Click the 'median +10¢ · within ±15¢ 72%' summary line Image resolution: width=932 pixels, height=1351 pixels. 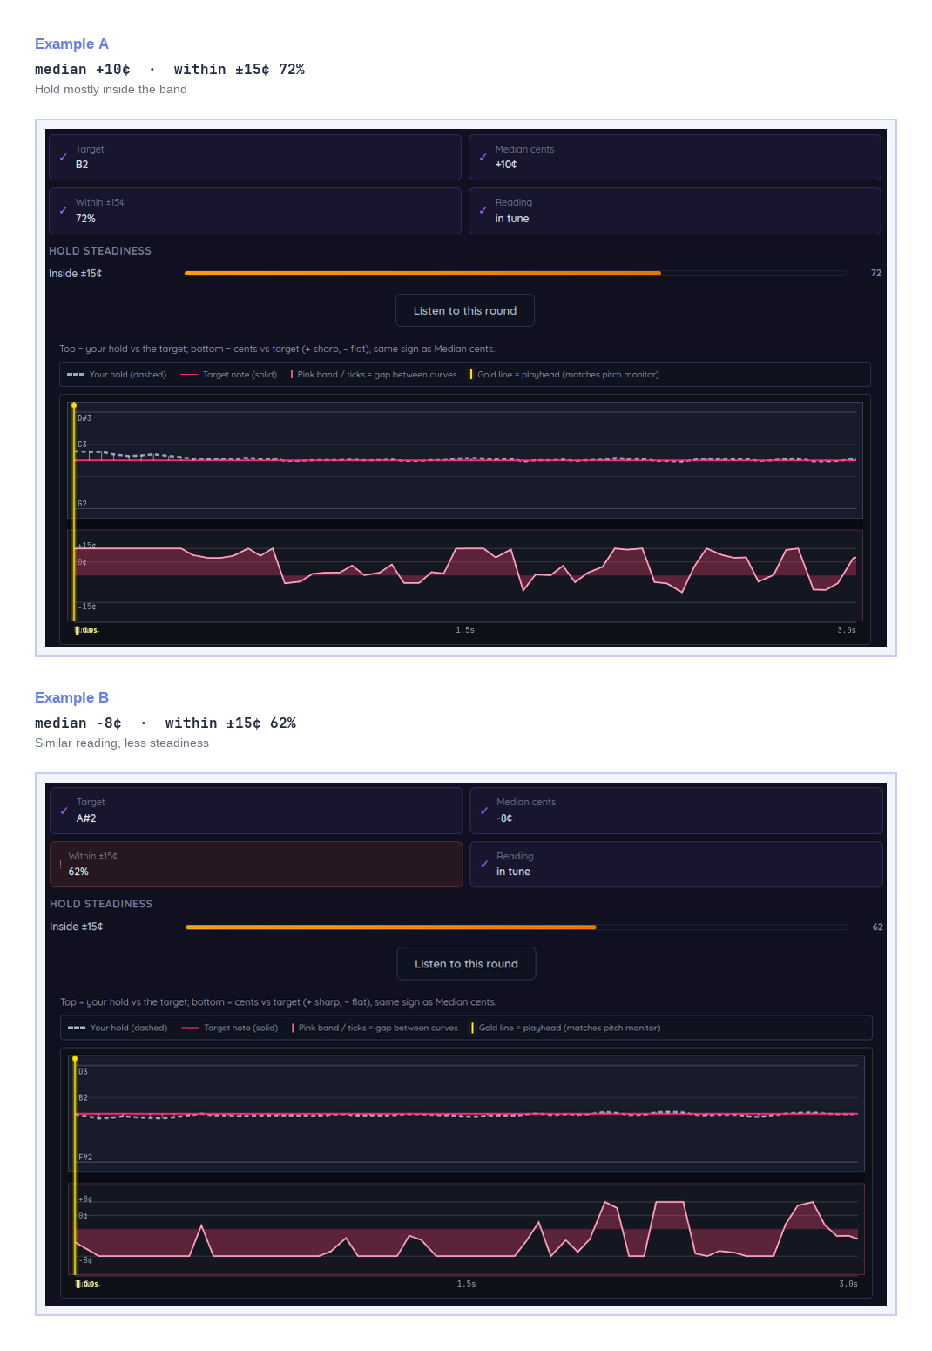[x=170, y=70]
